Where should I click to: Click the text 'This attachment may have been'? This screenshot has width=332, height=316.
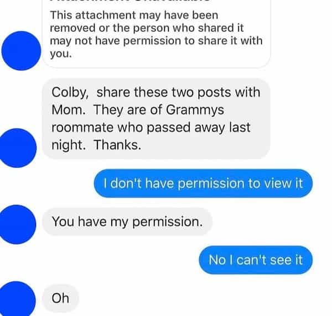point(134,15)
